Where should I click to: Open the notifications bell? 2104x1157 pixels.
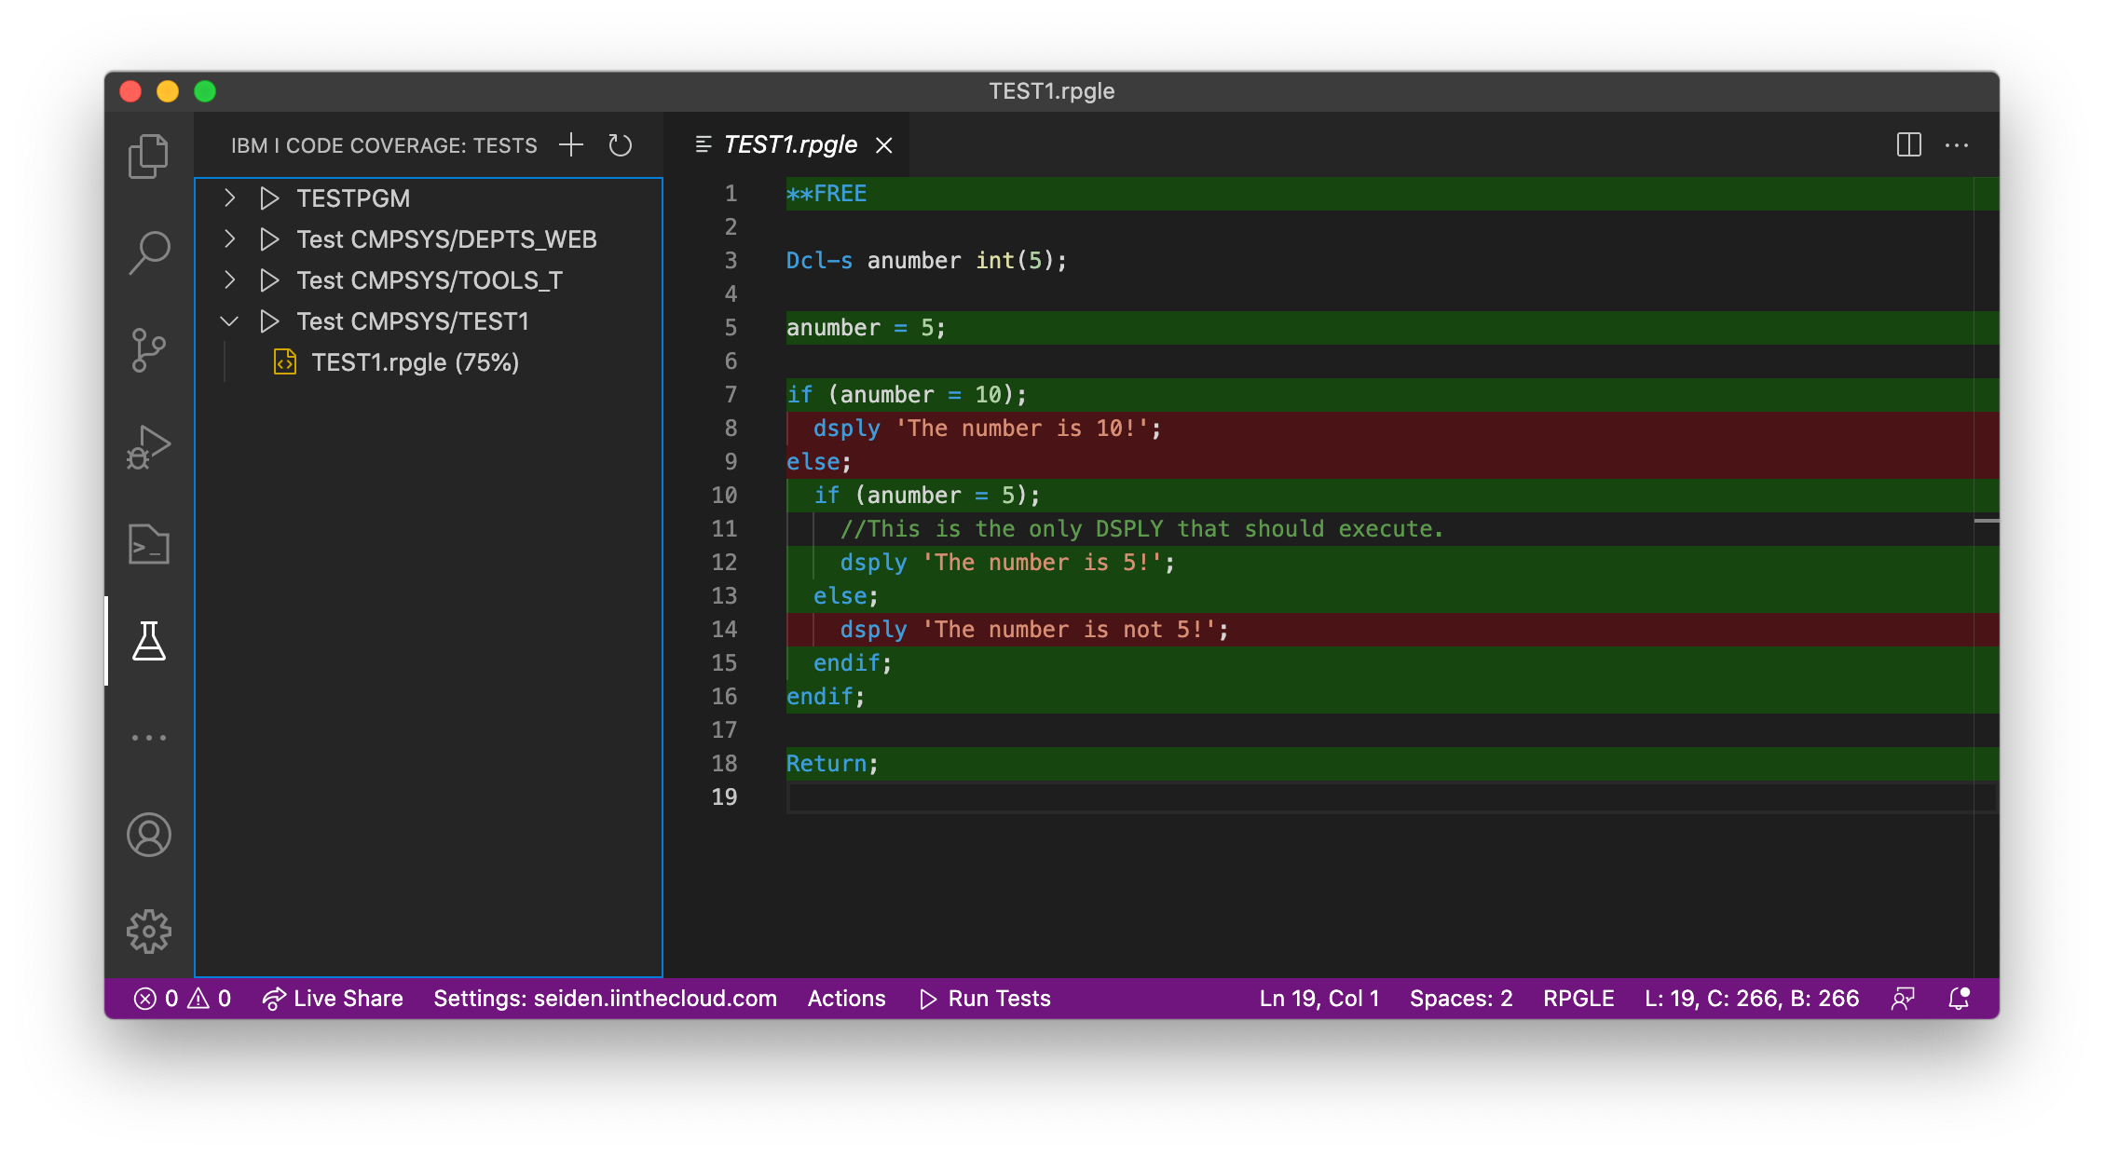[1957, 998]
